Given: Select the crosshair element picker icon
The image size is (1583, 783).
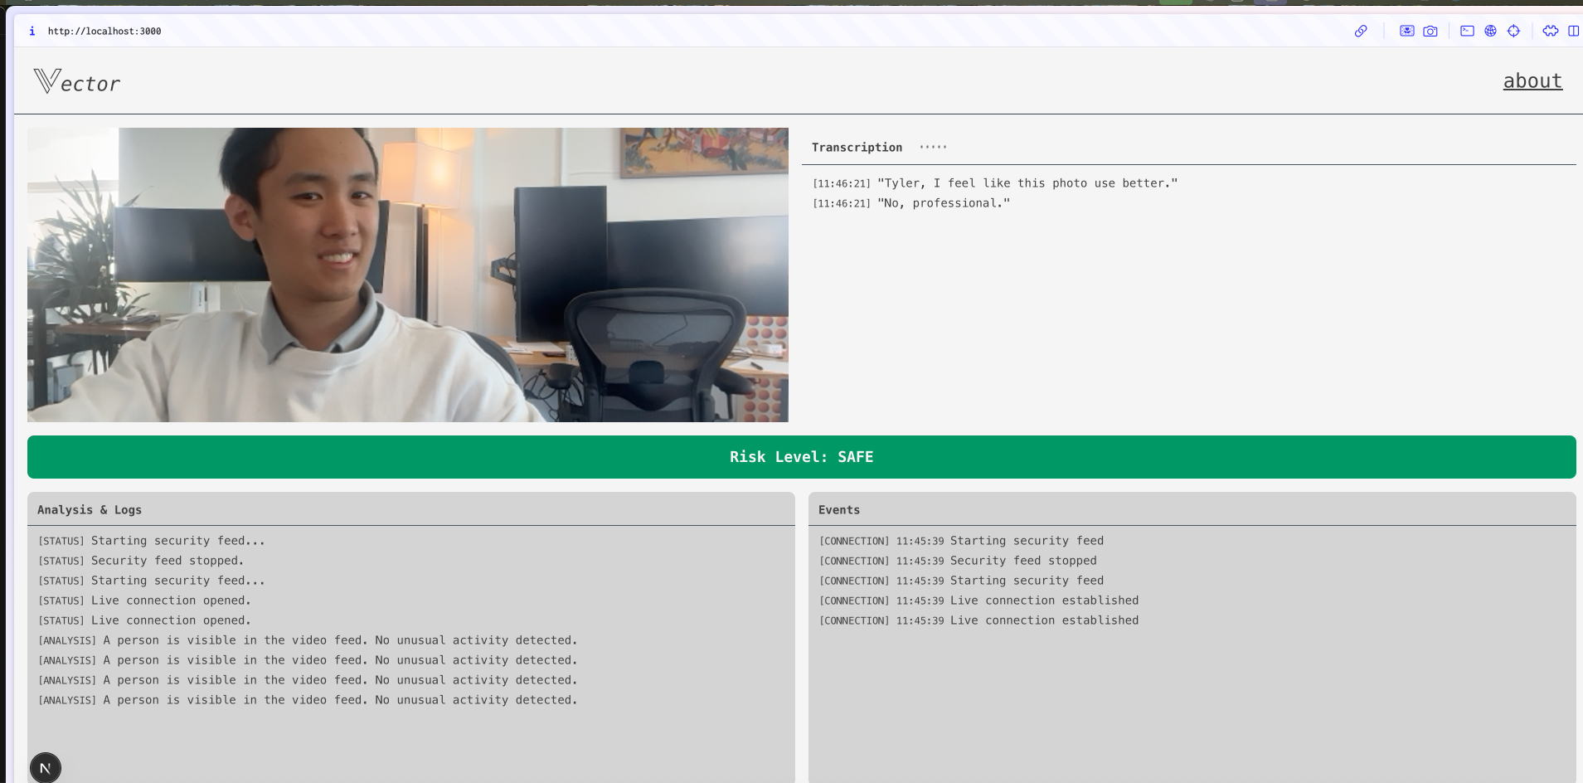Looking at the screenshot, I should pyautogui.click(x=1513, y=31).
